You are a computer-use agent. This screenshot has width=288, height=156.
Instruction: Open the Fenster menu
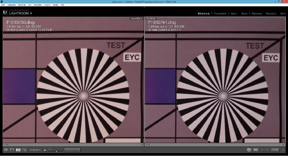(x=55, y=5)
